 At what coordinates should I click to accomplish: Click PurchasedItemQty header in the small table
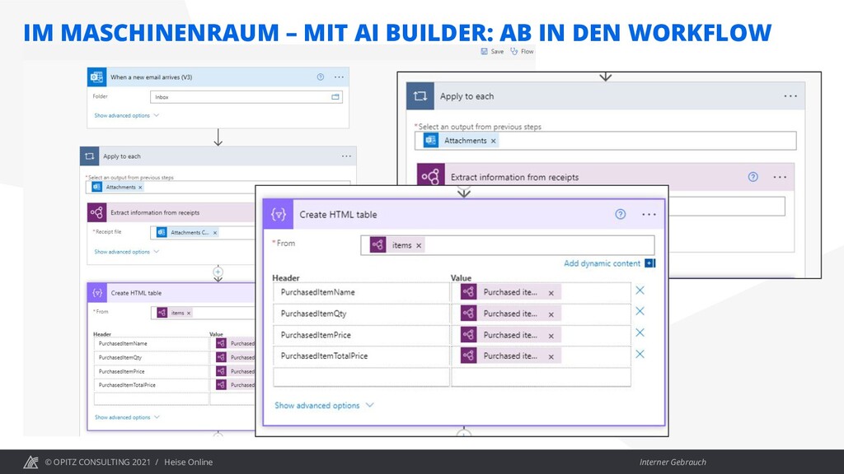(152, 357)
